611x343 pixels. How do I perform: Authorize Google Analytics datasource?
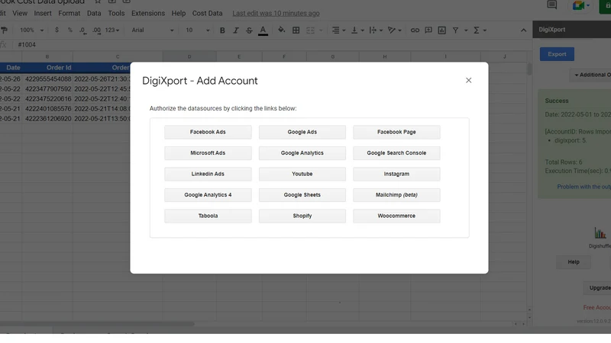pyautogui.click(x=302, y=153)
